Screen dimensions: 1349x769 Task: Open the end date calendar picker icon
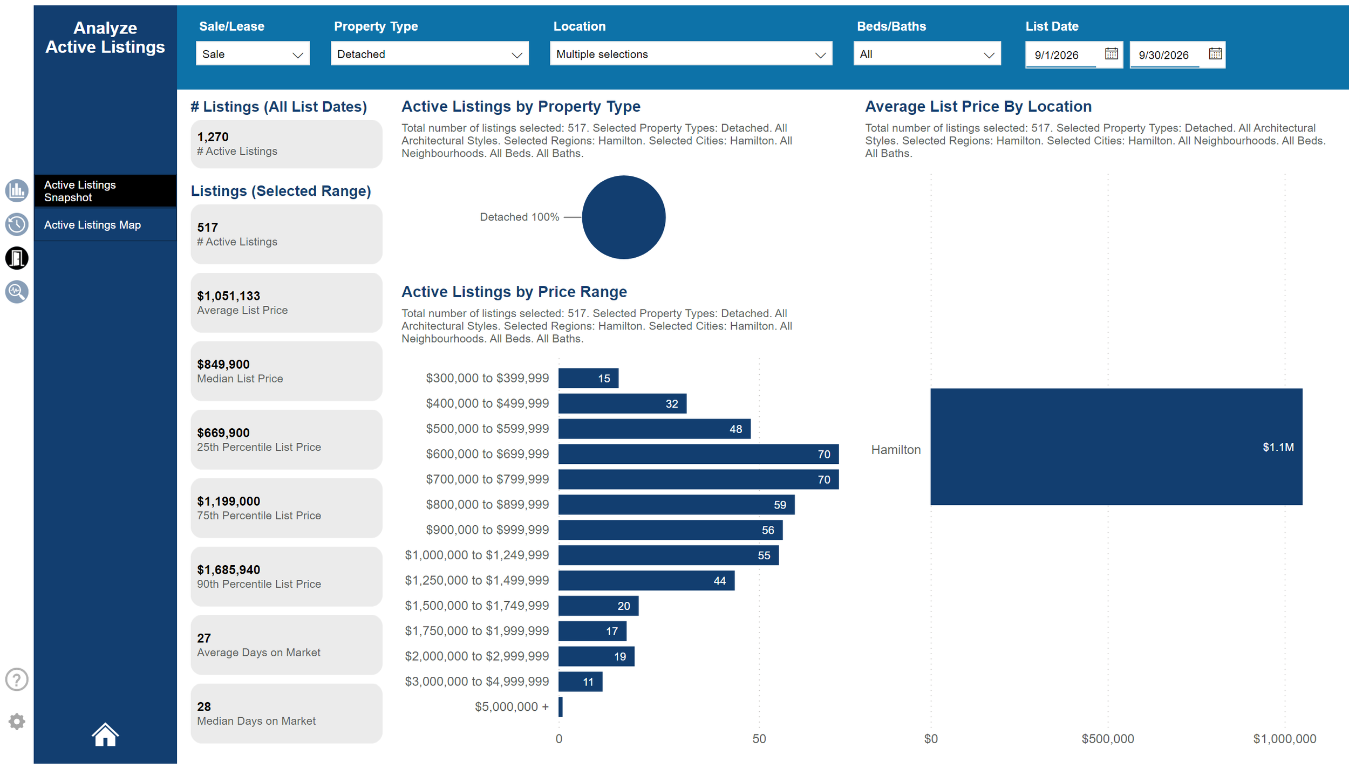click(1215, 54)
